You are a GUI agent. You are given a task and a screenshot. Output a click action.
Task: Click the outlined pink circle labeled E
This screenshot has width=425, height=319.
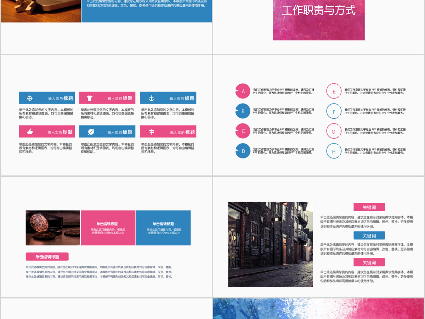click(334, 91)
